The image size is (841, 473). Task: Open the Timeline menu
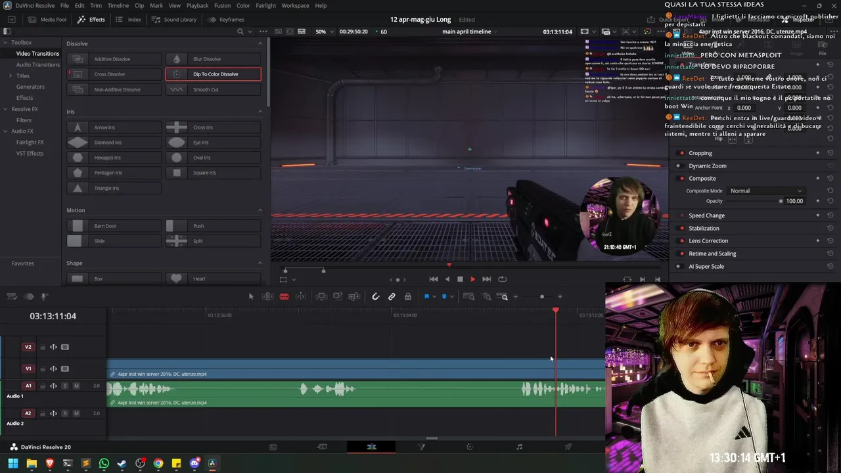click(118, 5)
